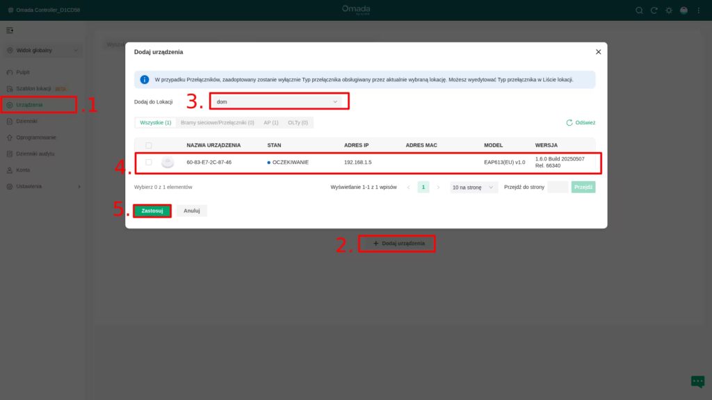The height and width of the screenshot is (400, 712).
Task: Click the search magnifier icon in header
Action: (639, 10)
